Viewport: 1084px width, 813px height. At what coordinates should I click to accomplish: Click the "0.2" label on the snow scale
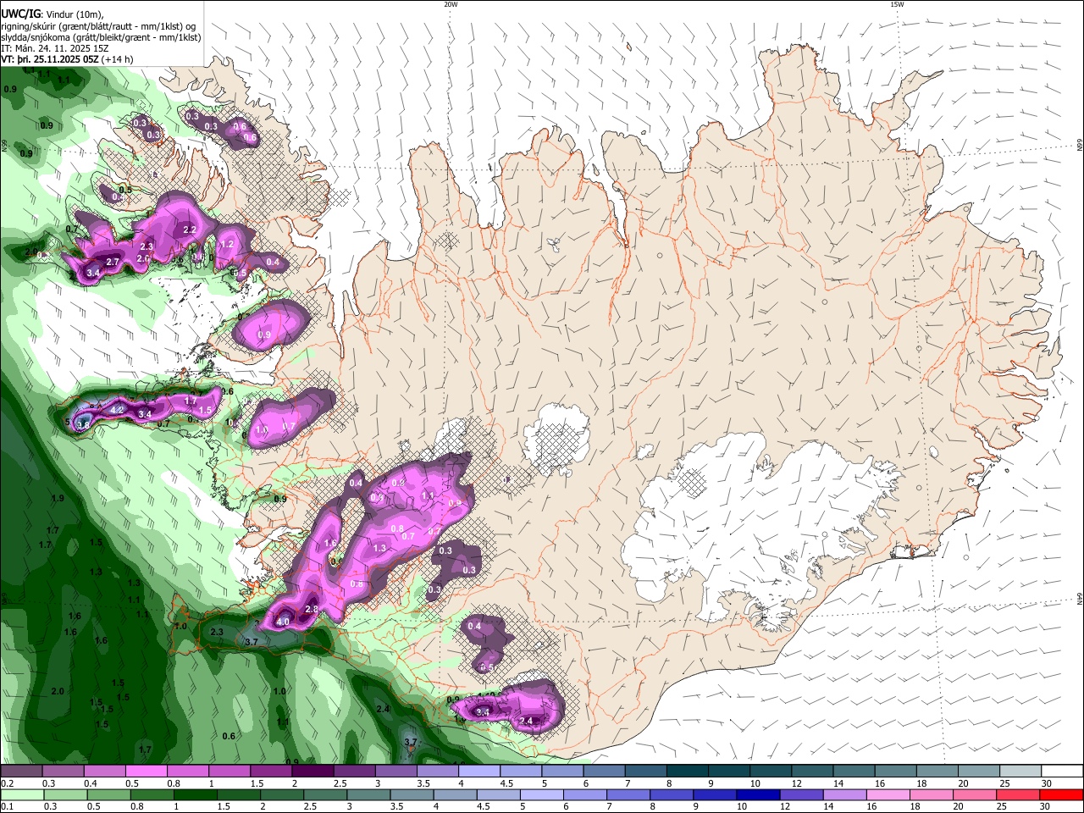coord(7,783)
